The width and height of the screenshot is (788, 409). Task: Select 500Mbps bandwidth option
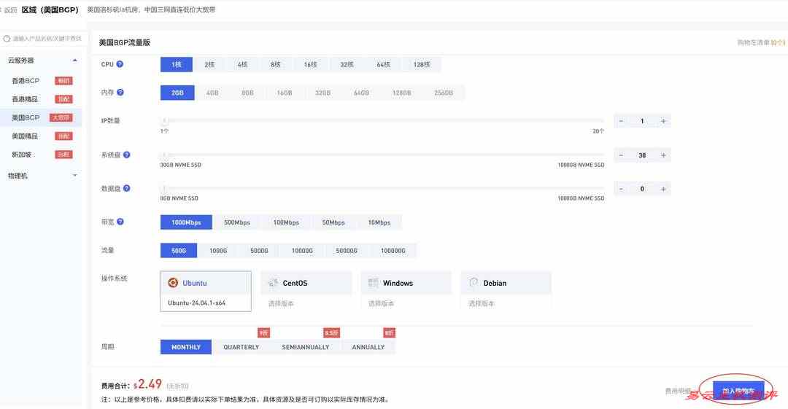(237, 222)
